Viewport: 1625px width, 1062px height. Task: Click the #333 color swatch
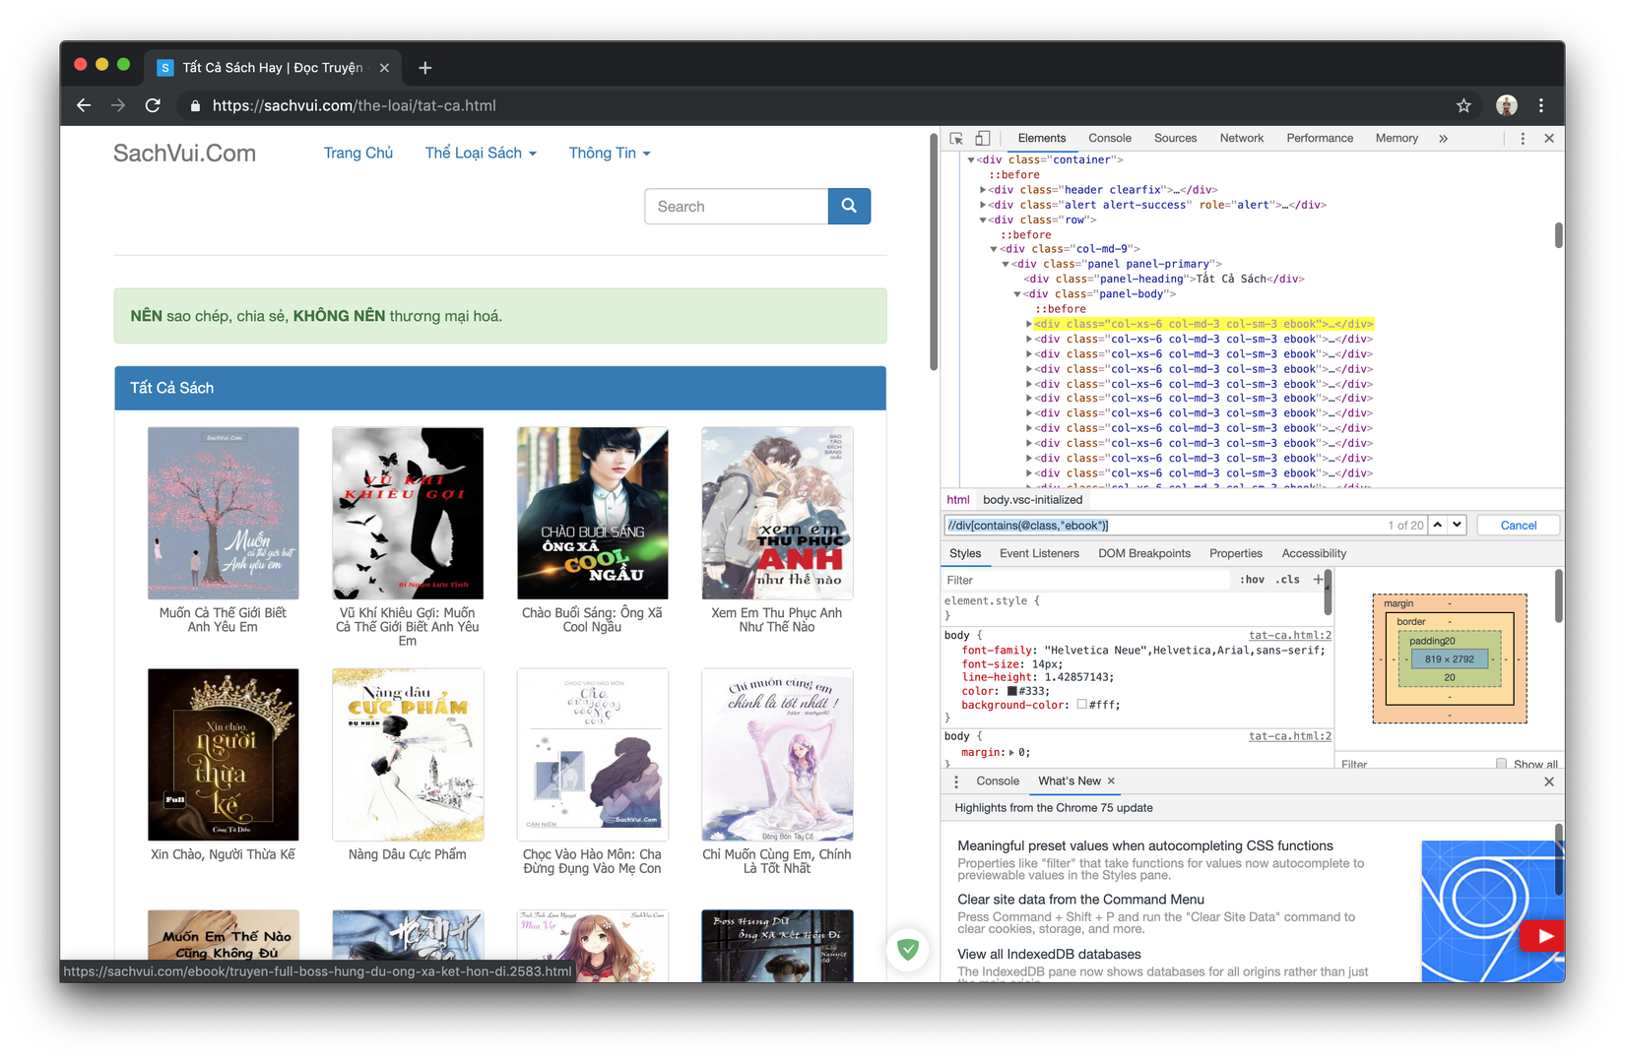(1011, 691)
